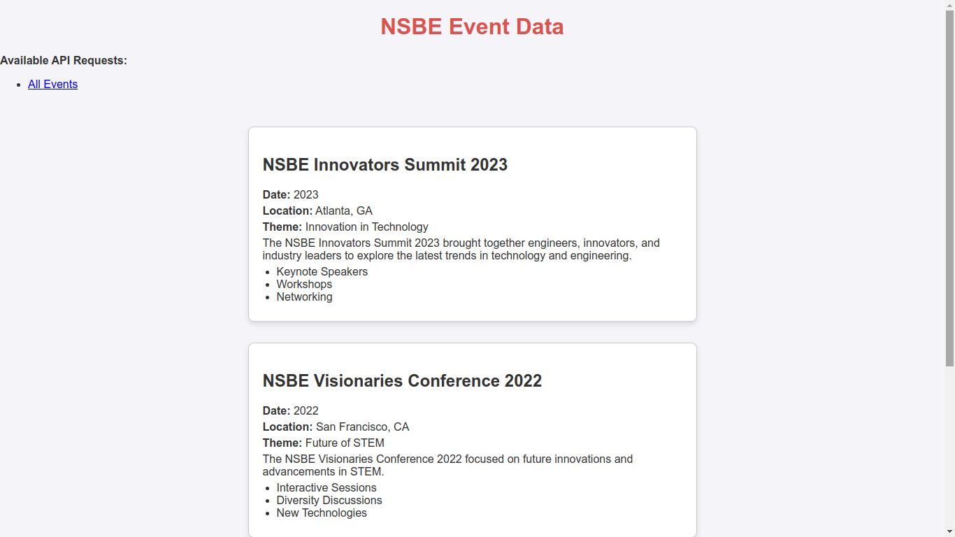Click the NSBE Event Data page title

pos(472,27)
